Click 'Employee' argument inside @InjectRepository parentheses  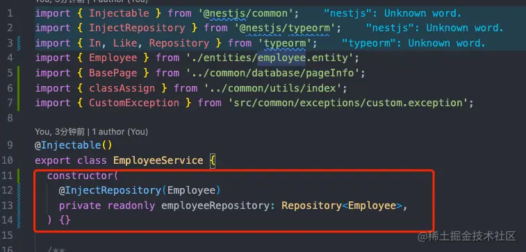[191, 190]
